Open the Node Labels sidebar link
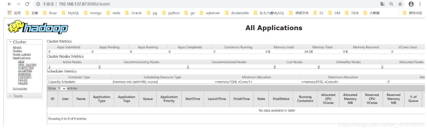The width and height of the screenshot is (427, 131). (x=22, y=54)
